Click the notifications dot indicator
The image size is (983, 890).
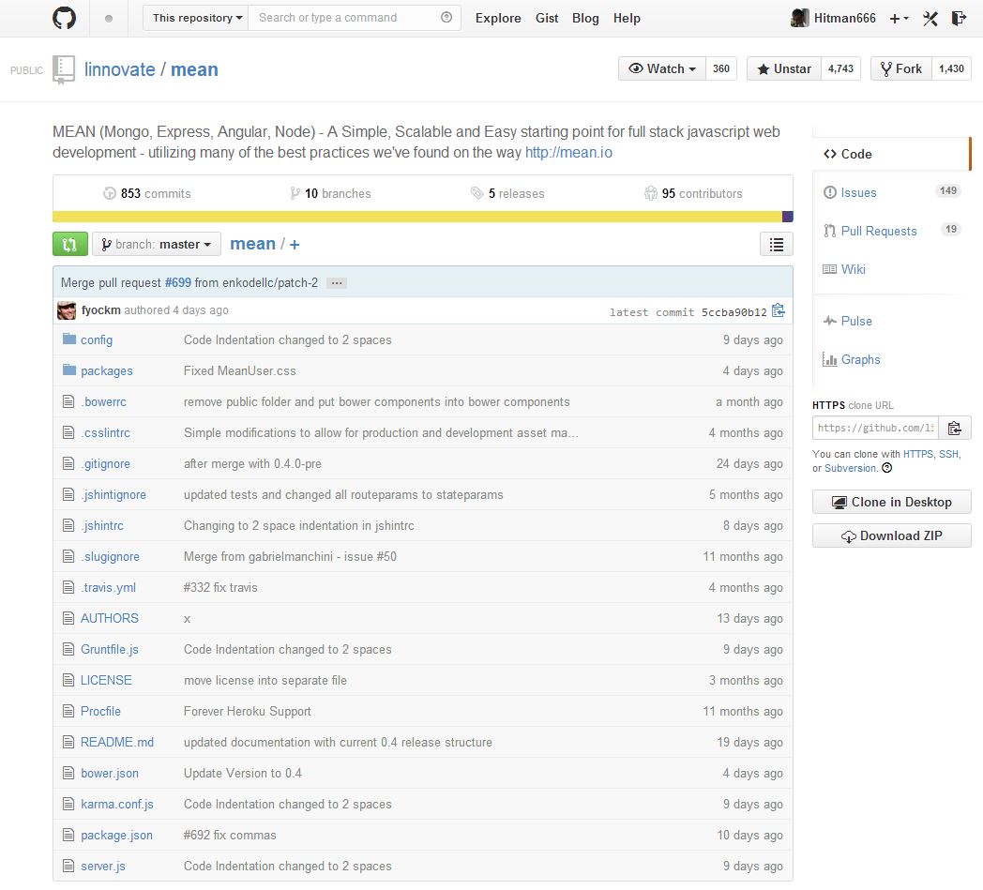click(109, 18)
